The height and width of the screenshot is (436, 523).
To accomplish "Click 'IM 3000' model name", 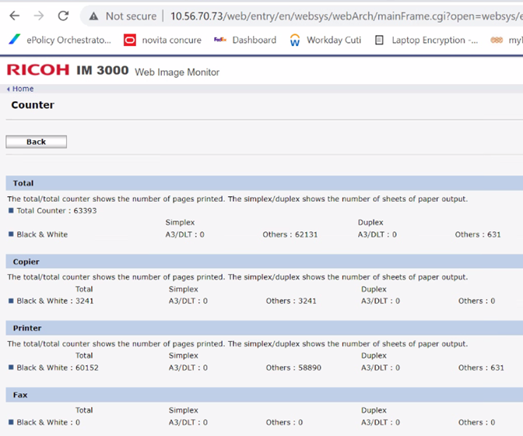I will [103, 70].
